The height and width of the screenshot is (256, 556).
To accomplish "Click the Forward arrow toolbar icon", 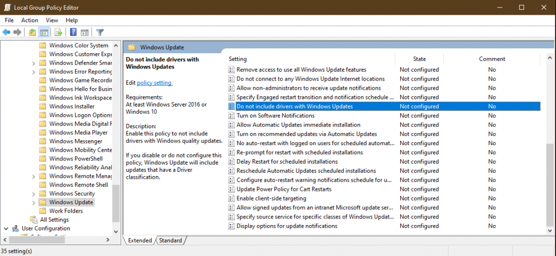I will pos(17,33).
